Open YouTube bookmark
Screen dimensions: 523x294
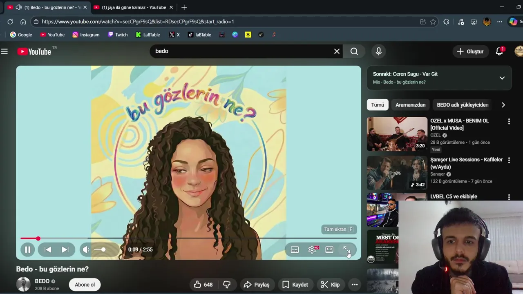tap(52, 35)
